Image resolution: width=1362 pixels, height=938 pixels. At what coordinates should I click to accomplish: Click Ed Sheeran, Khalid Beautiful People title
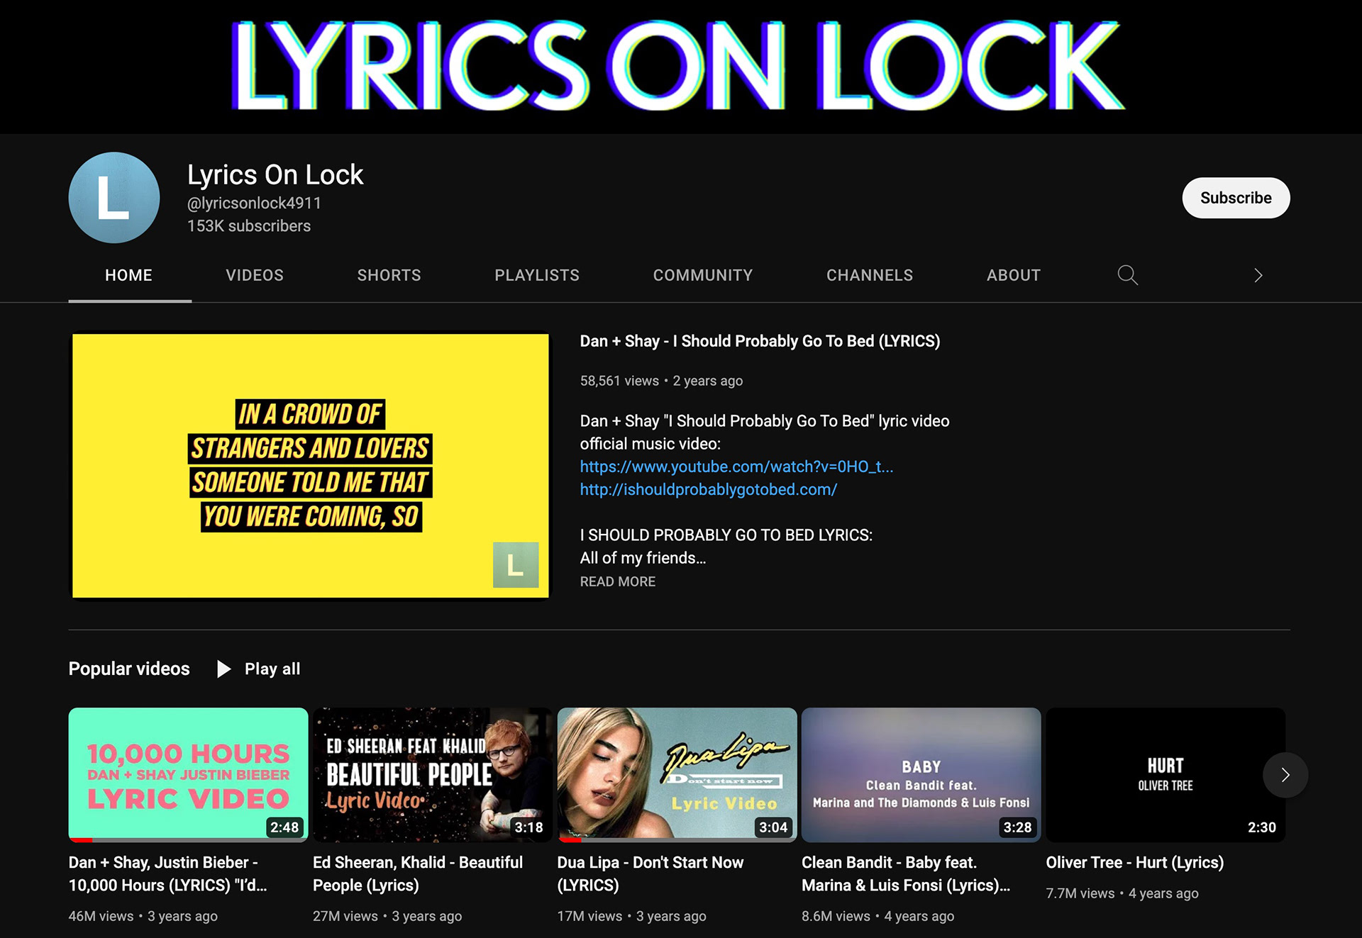(x=418, y=873)
